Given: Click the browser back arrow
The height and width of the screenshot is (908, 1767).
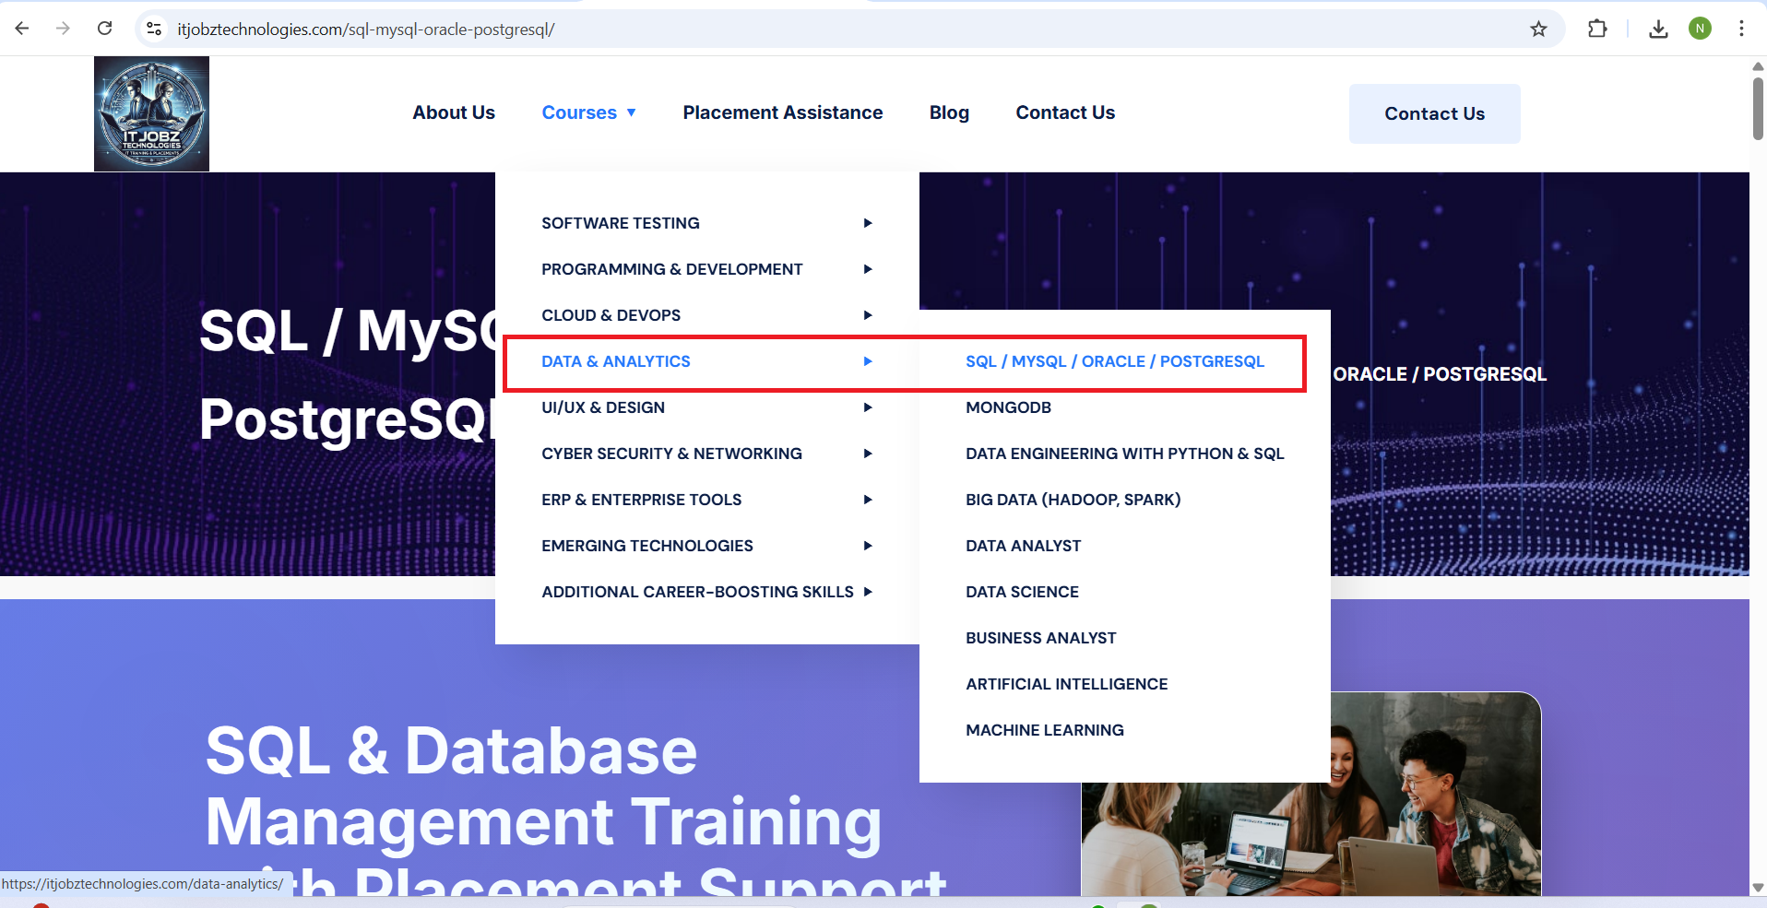Looking at the screenshot, I should 22,29.
